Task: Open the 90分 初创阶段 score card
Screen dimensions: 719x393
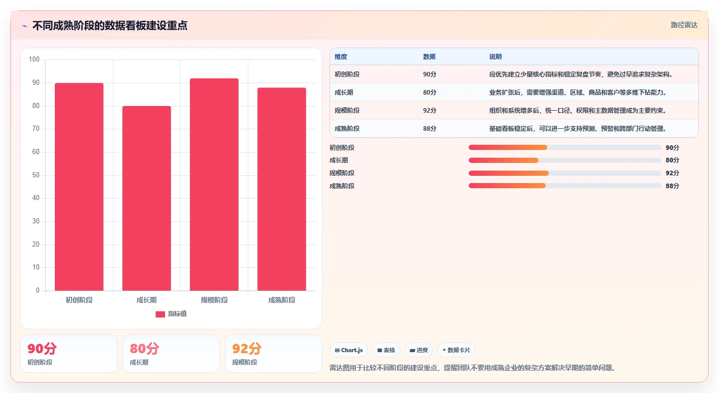Action: (69, 354)
